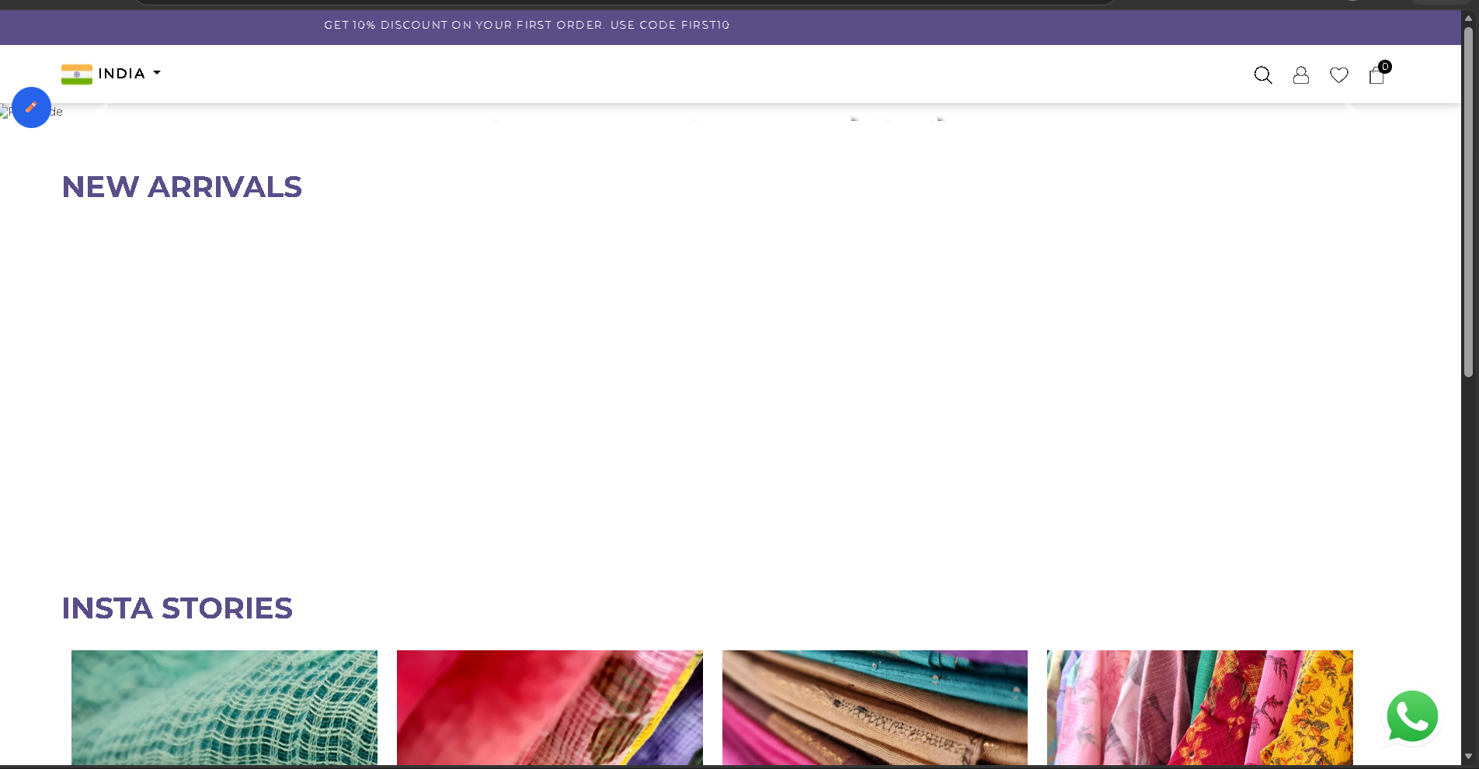
Task: Click the blue pencil edit button
Action: [31, 107]
